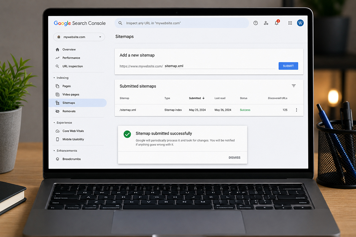
Task: Collapse the Indexing section
Action: tap(54, 78)
